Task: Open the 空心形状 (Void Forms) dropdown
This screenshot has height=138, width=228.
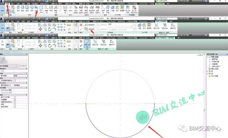Action: tap(41, 9)
